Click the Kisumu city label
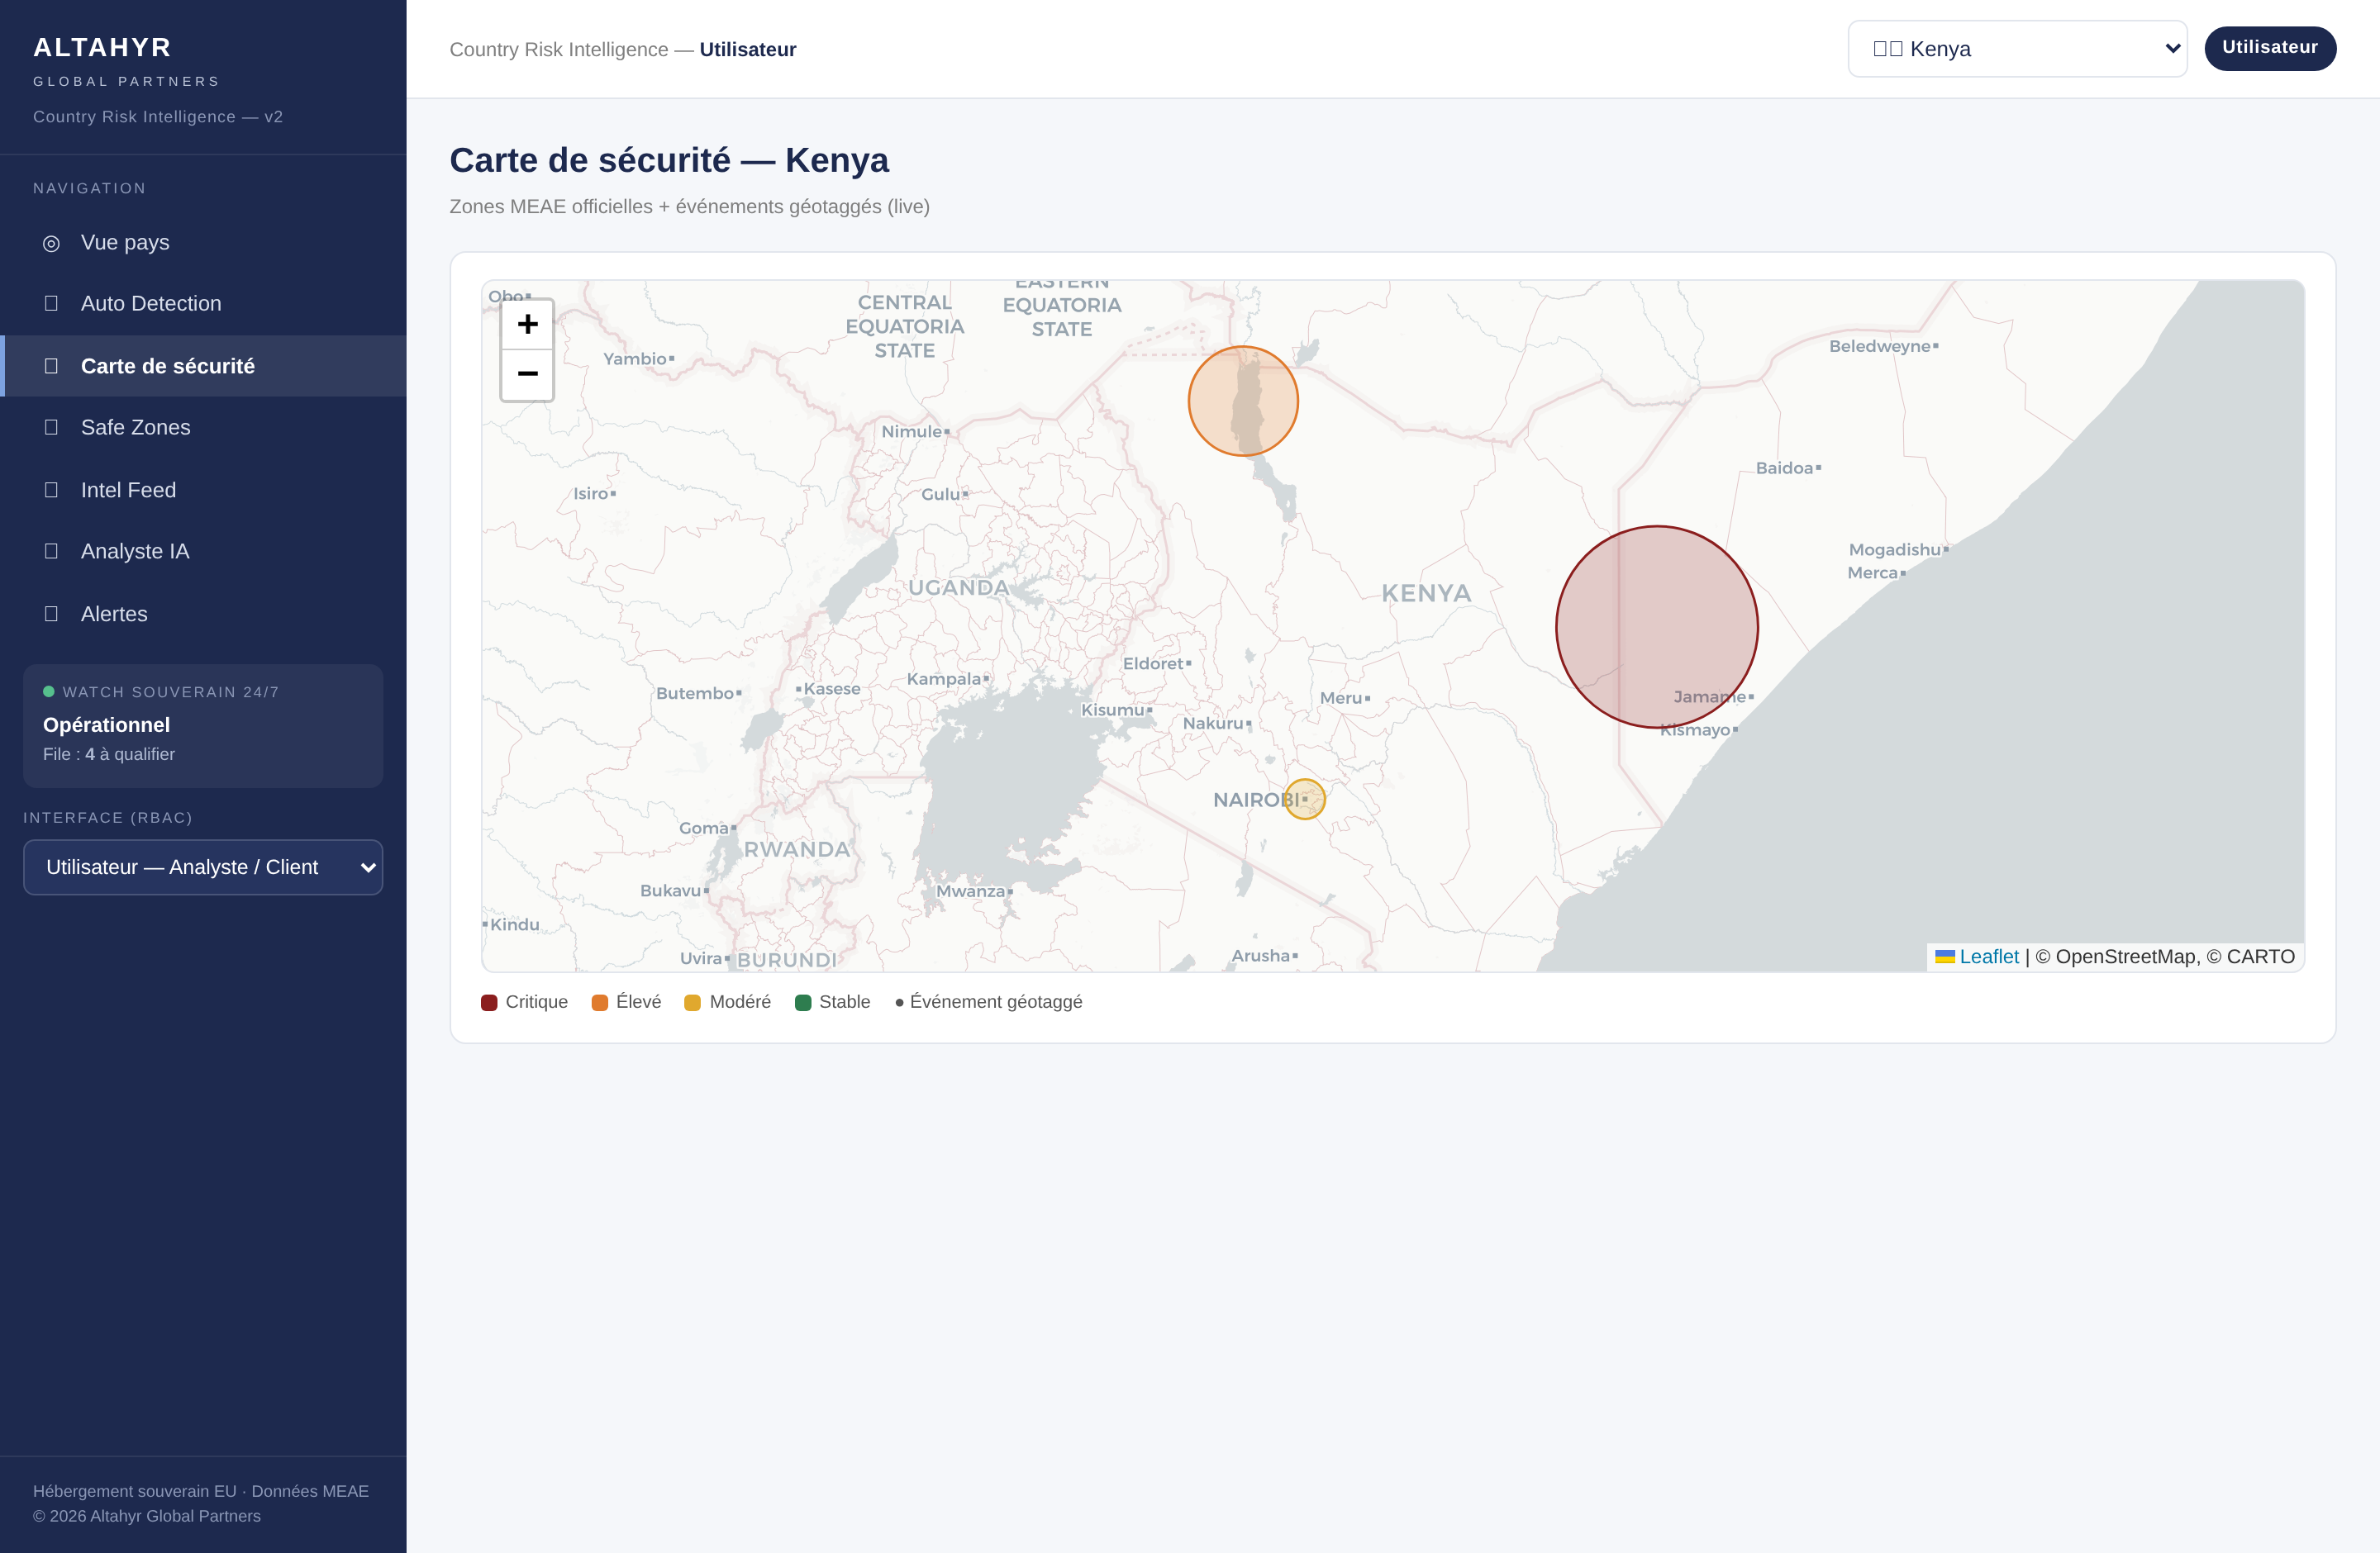 1112,710
